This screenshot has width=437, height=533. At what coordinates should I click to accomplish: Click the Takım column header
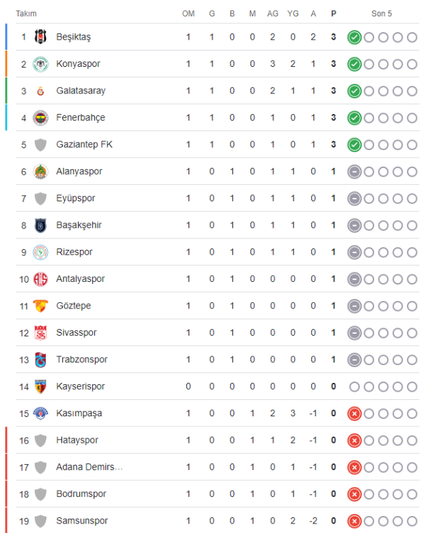[x=26, y=14]
